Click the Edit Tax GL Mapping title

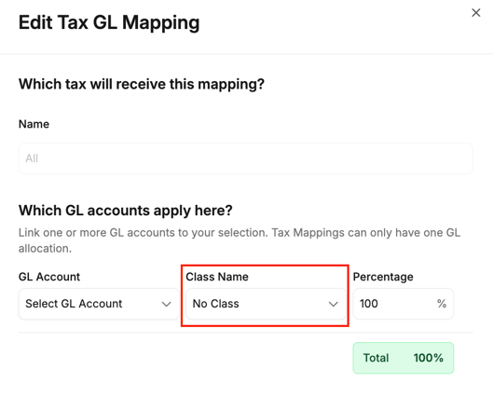pos(109,22)
